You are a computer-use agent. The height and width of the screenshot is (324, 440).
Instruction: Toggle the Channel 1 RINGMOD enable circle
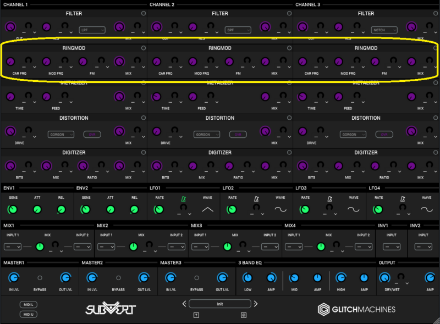(x=144, y=48)
